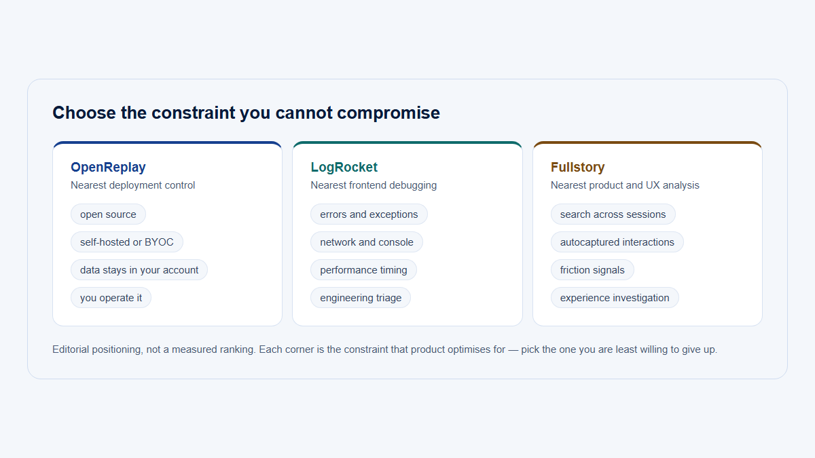The height and width of the screenshot is (458, 815).
Task: Choose the "performance timing" pill
Action: [x=363, y=270]
